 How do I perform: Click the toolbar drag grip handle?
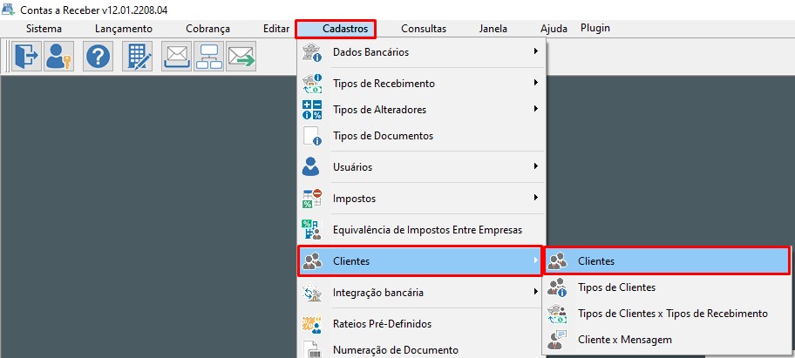tap(8, 56)
